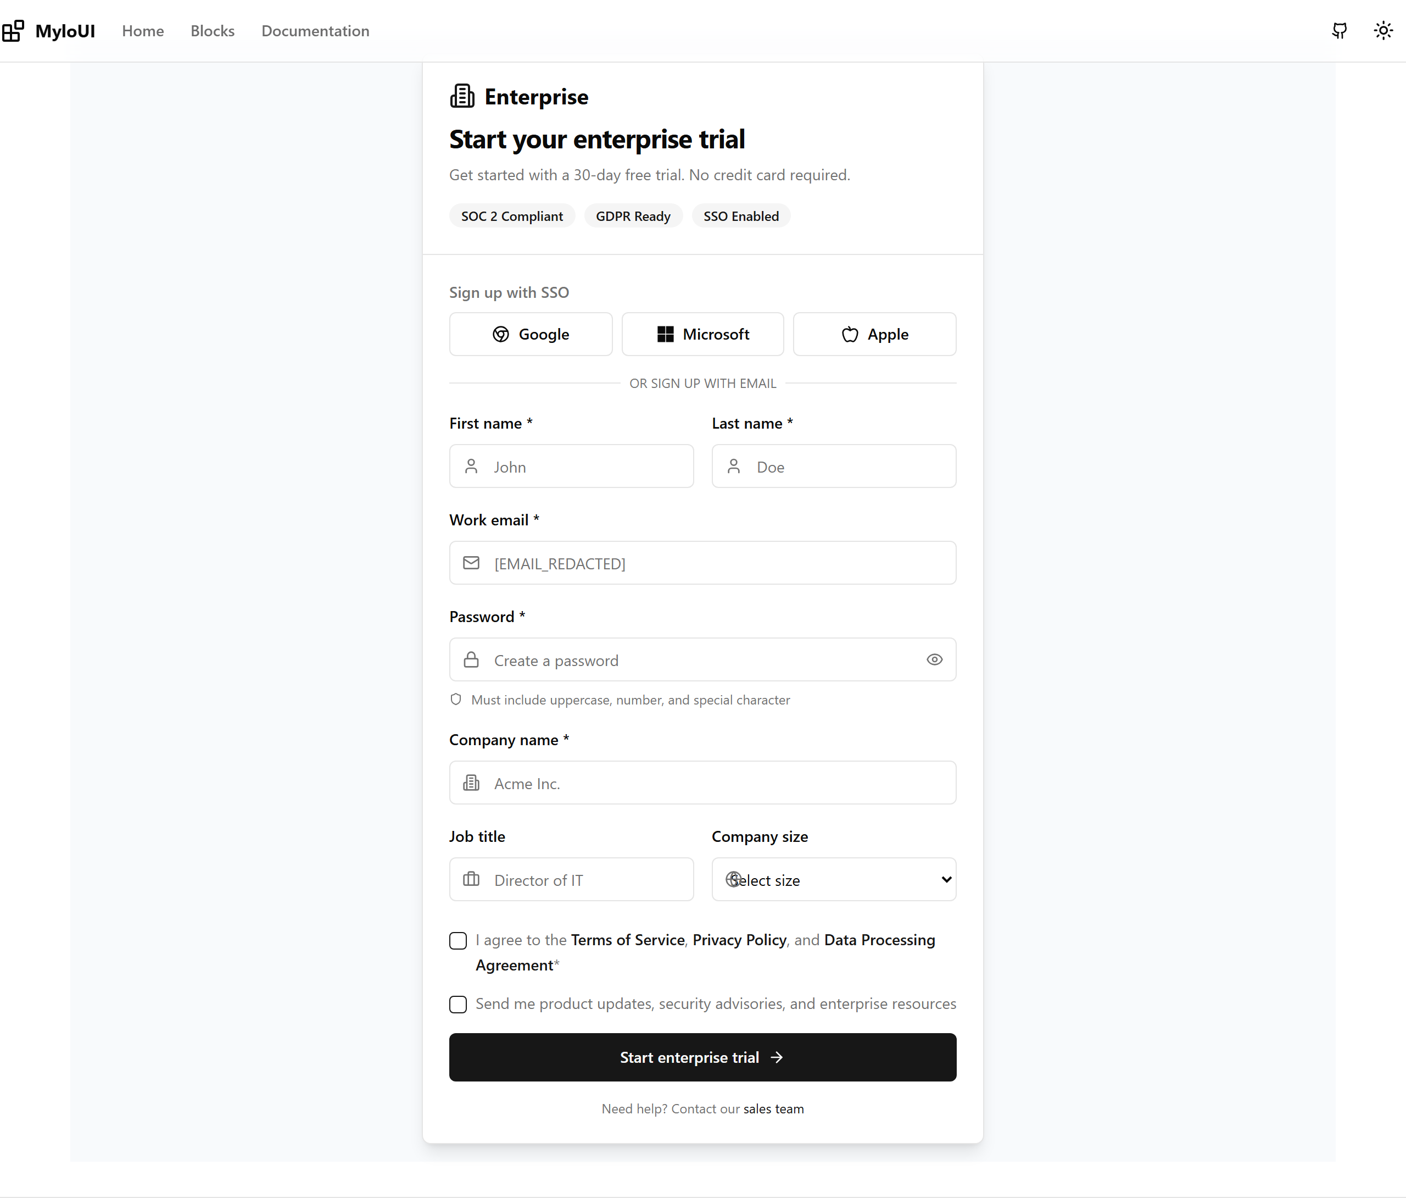
Task: Show password with the eye icon
Action: click(934, 660)
